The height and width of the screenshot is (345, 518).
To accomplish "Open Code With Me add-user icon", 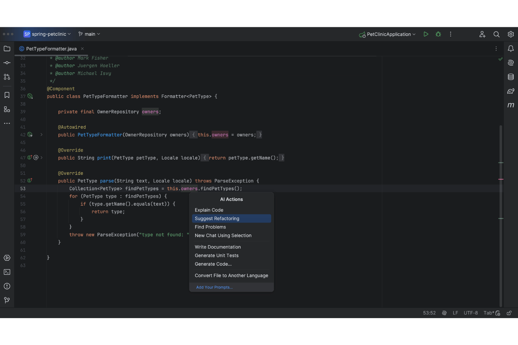I will click(482, 34).
